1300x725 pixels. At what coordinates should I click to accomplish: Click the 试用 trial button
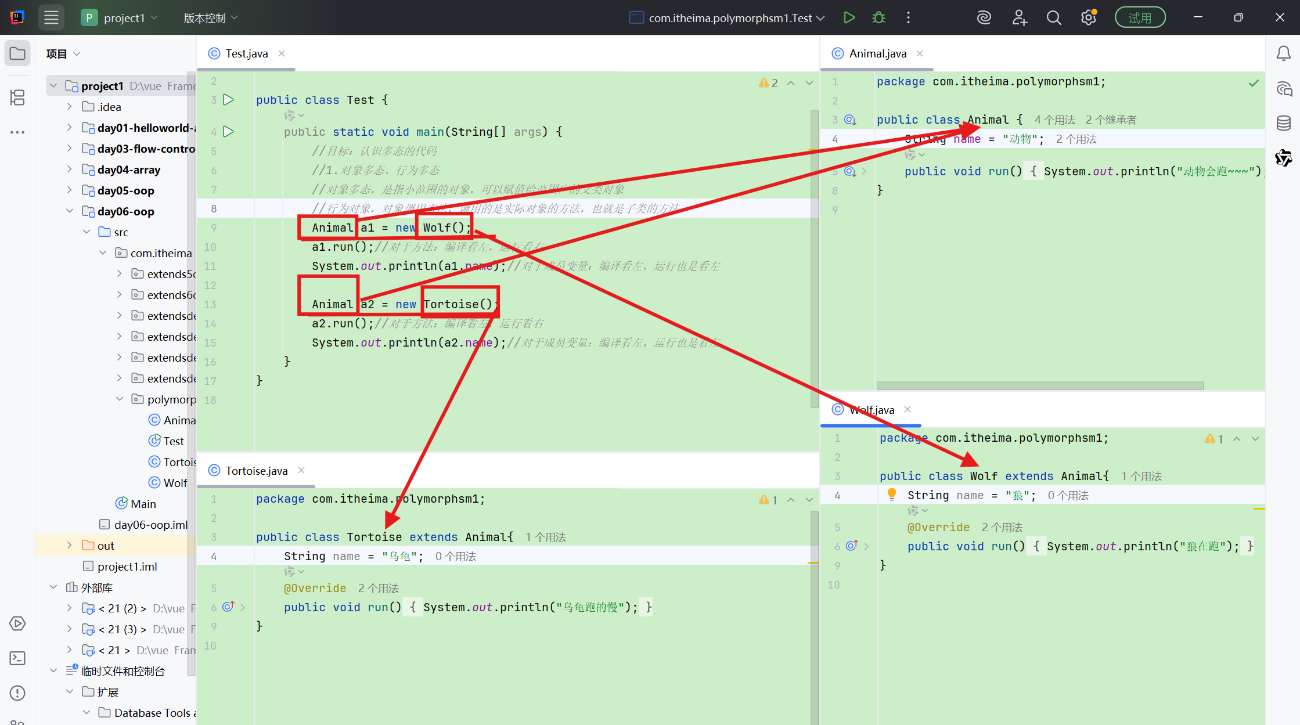click(x=1139, y=17)
